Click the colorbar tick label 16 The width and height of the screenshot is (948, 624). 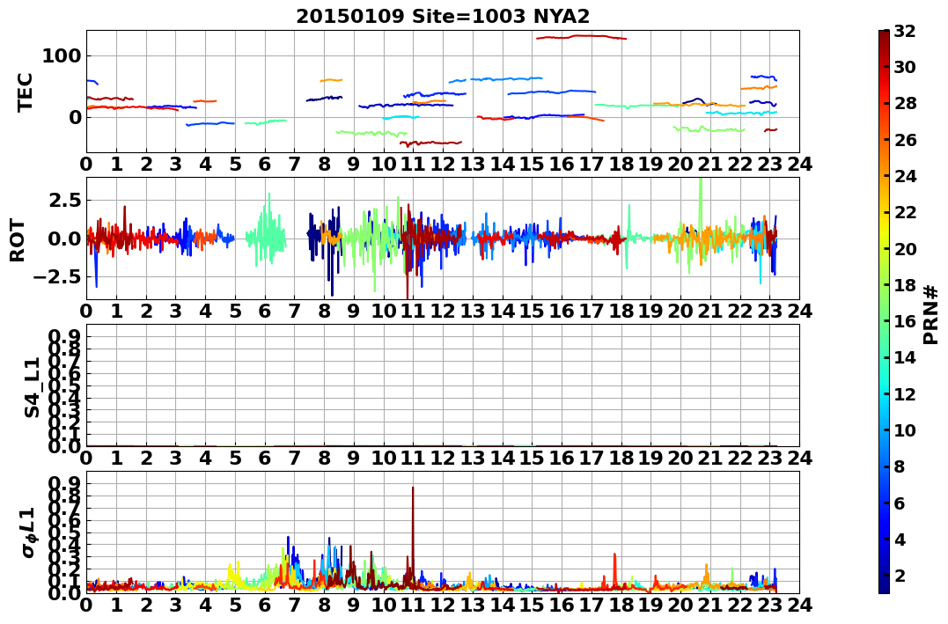[x=905, y=321]
